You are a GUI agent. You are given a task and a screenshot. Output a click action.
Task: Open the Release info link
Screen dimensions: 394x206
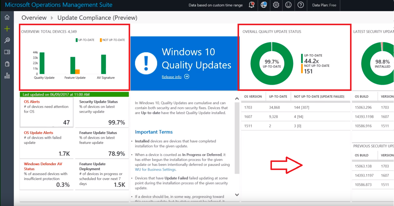(171, 77)
